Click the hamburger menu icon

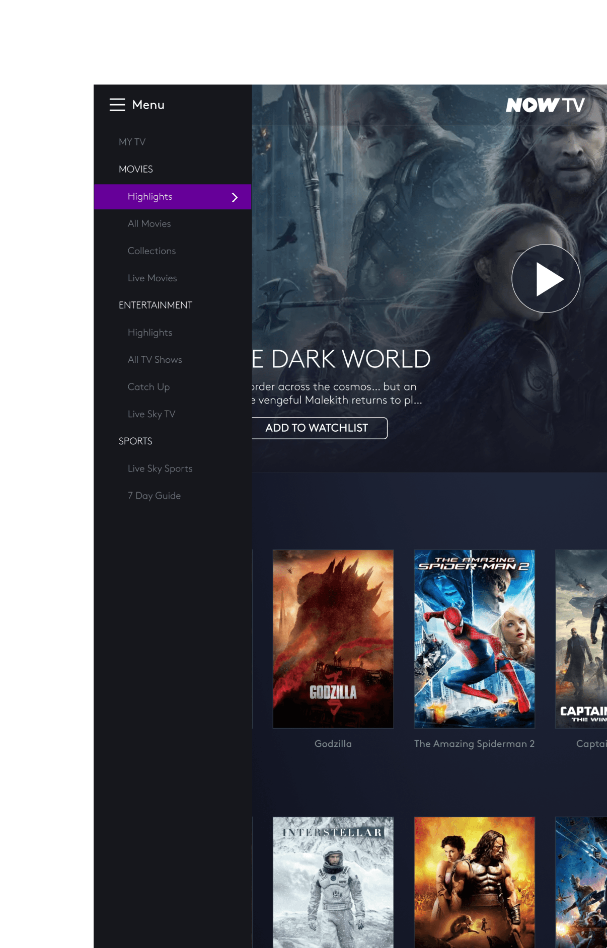pos(117,105)
